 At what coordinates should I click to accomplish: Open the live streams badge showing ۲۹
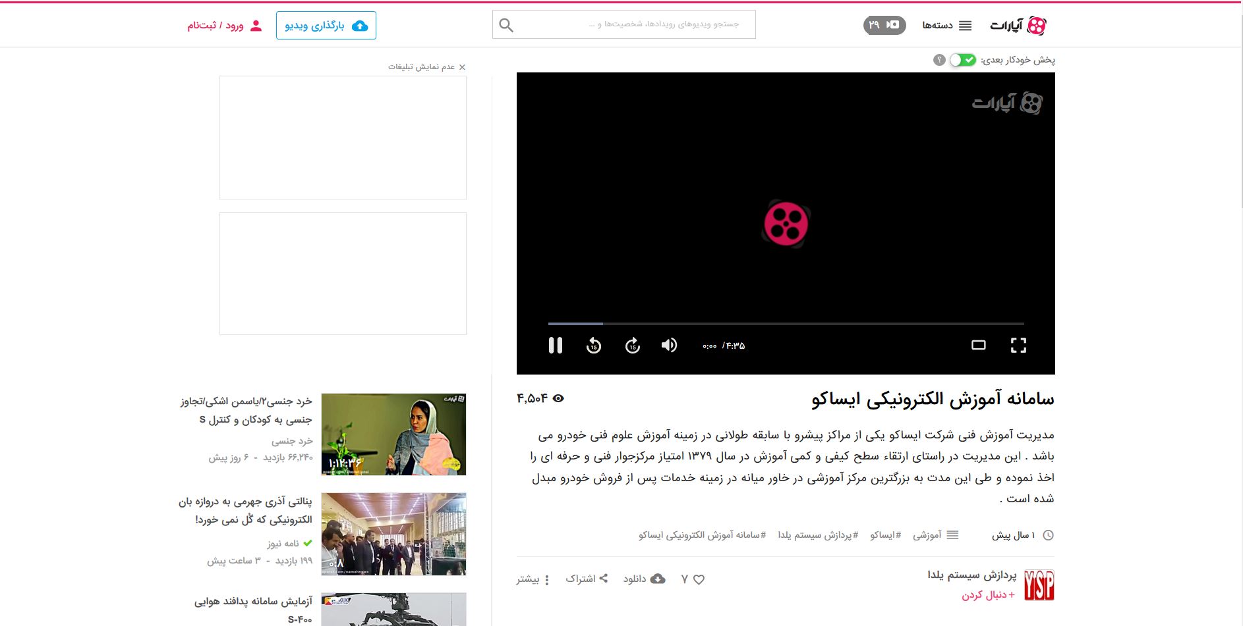(x=884, y=25)
